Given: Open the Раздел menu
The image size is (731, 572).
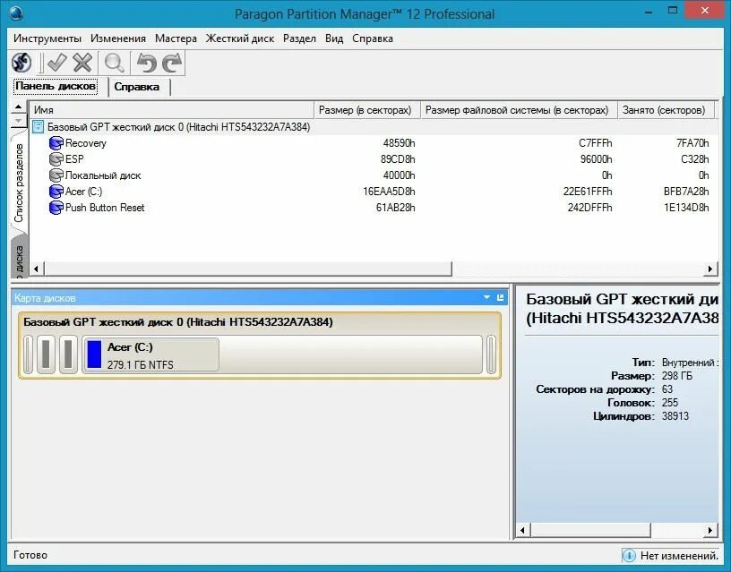Looking at the screenshot, I should pyautogui.click(x=299, y=38).
